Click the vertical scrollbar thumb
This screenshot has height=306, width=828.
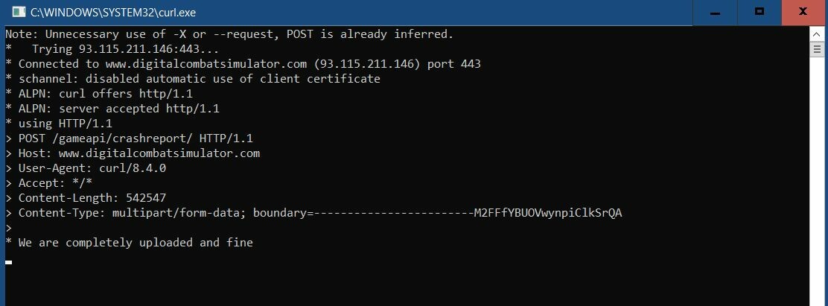(x=816, y=50)
